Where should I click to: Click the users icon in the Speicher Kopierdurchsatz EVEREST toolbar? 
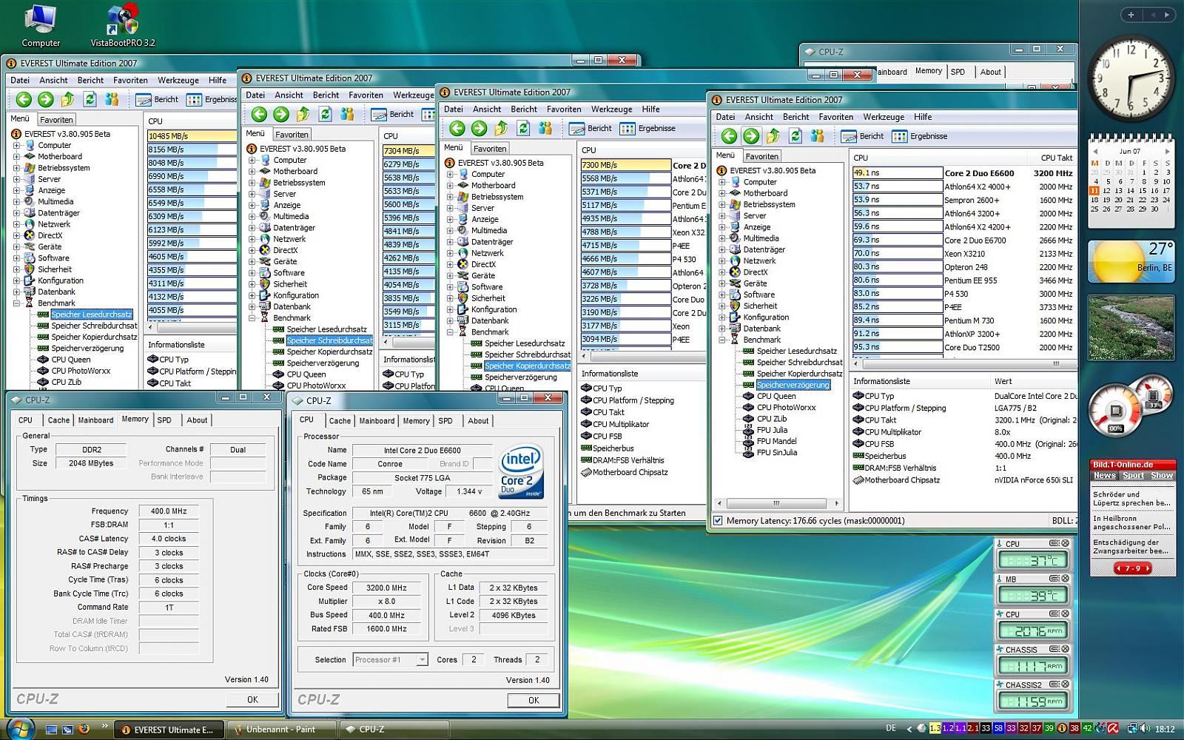(x=545, y=129)
